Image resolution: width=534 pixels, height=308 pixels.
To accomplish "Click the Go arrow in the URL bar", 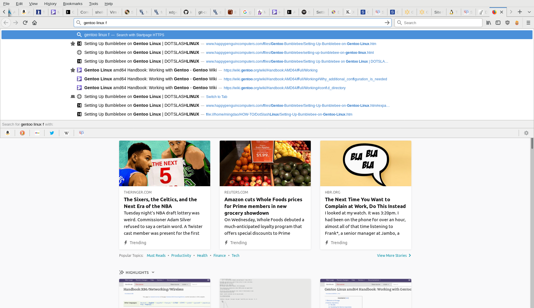I will click(x=387, y=23).
